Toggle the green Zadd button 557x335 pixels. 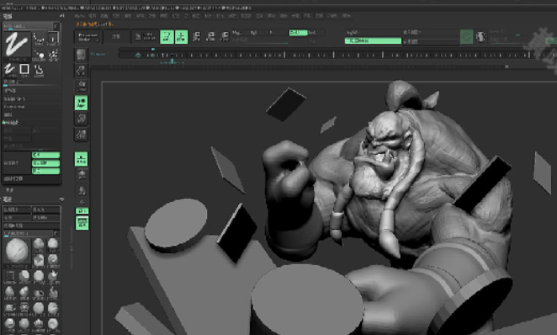pyautogui.click(x=298, y=33)
